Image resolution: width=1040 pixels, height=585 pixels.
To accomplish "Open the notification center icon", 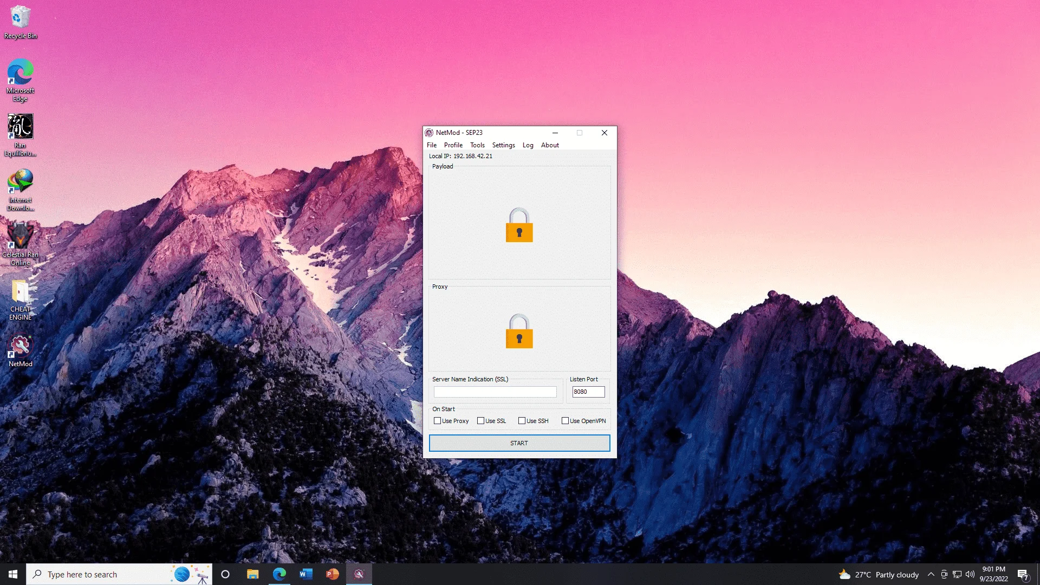I will click(x=1023, y=575).
